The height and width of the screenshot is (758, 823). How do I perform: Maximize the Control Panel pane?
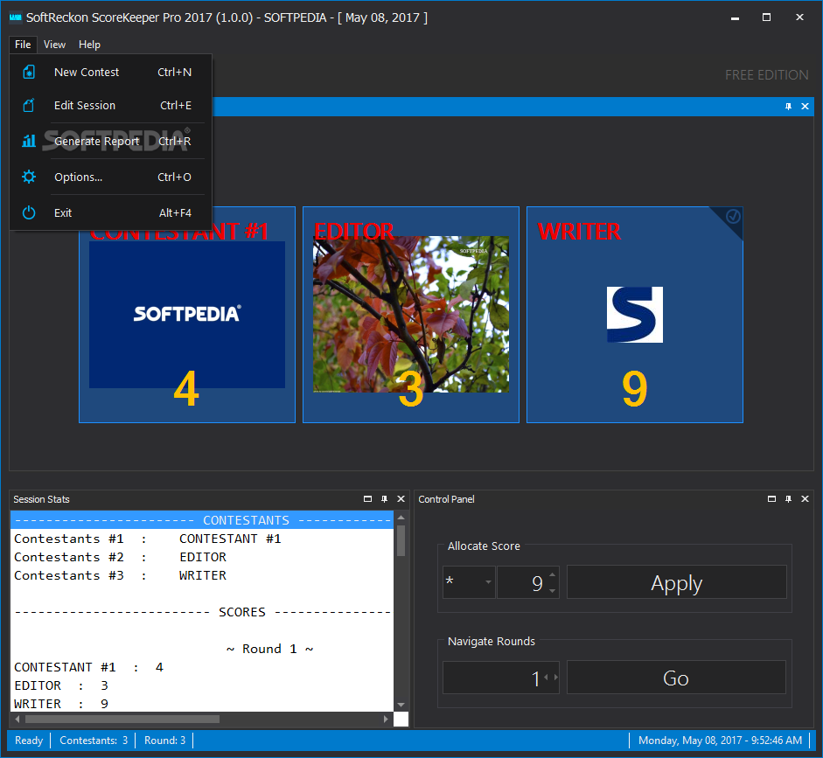pyautogui.click(x=771, y=499)
